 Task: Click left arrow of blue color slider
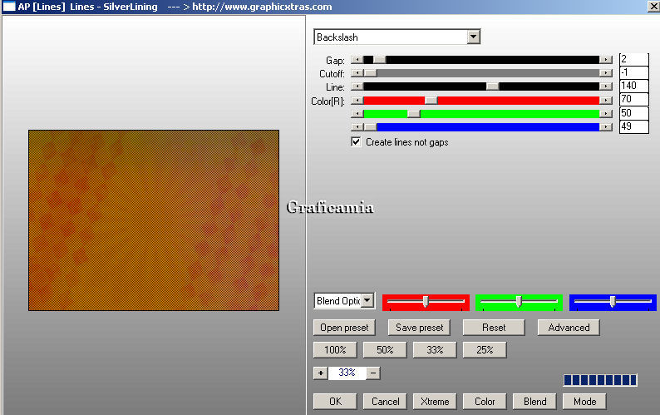point(357,126)
